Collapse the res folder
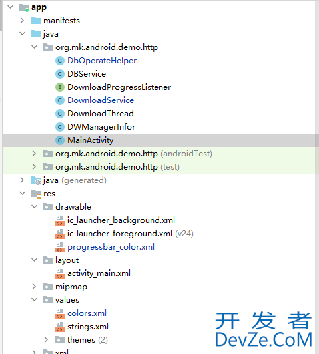 [x=23, y=193]
